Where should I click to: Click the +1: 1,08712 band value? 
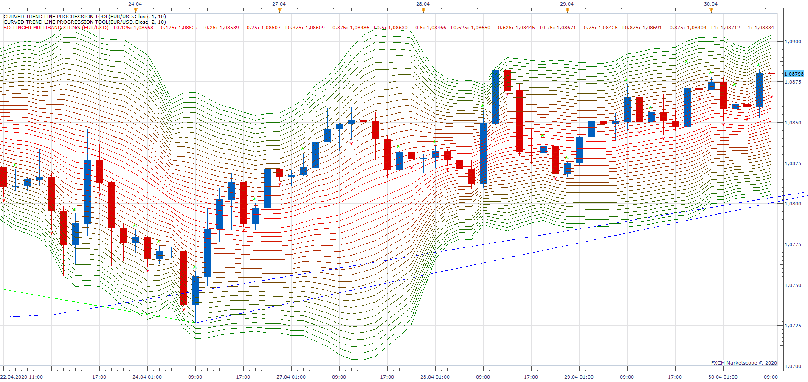pyautogui.click(x=725, y=28)
